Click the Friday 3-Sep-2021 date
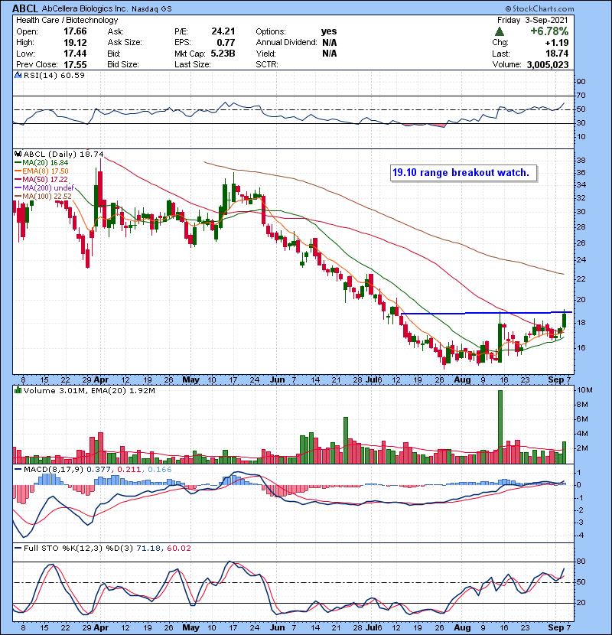The width and height of the screenshot is (612, 635). [x=532, y=20]
